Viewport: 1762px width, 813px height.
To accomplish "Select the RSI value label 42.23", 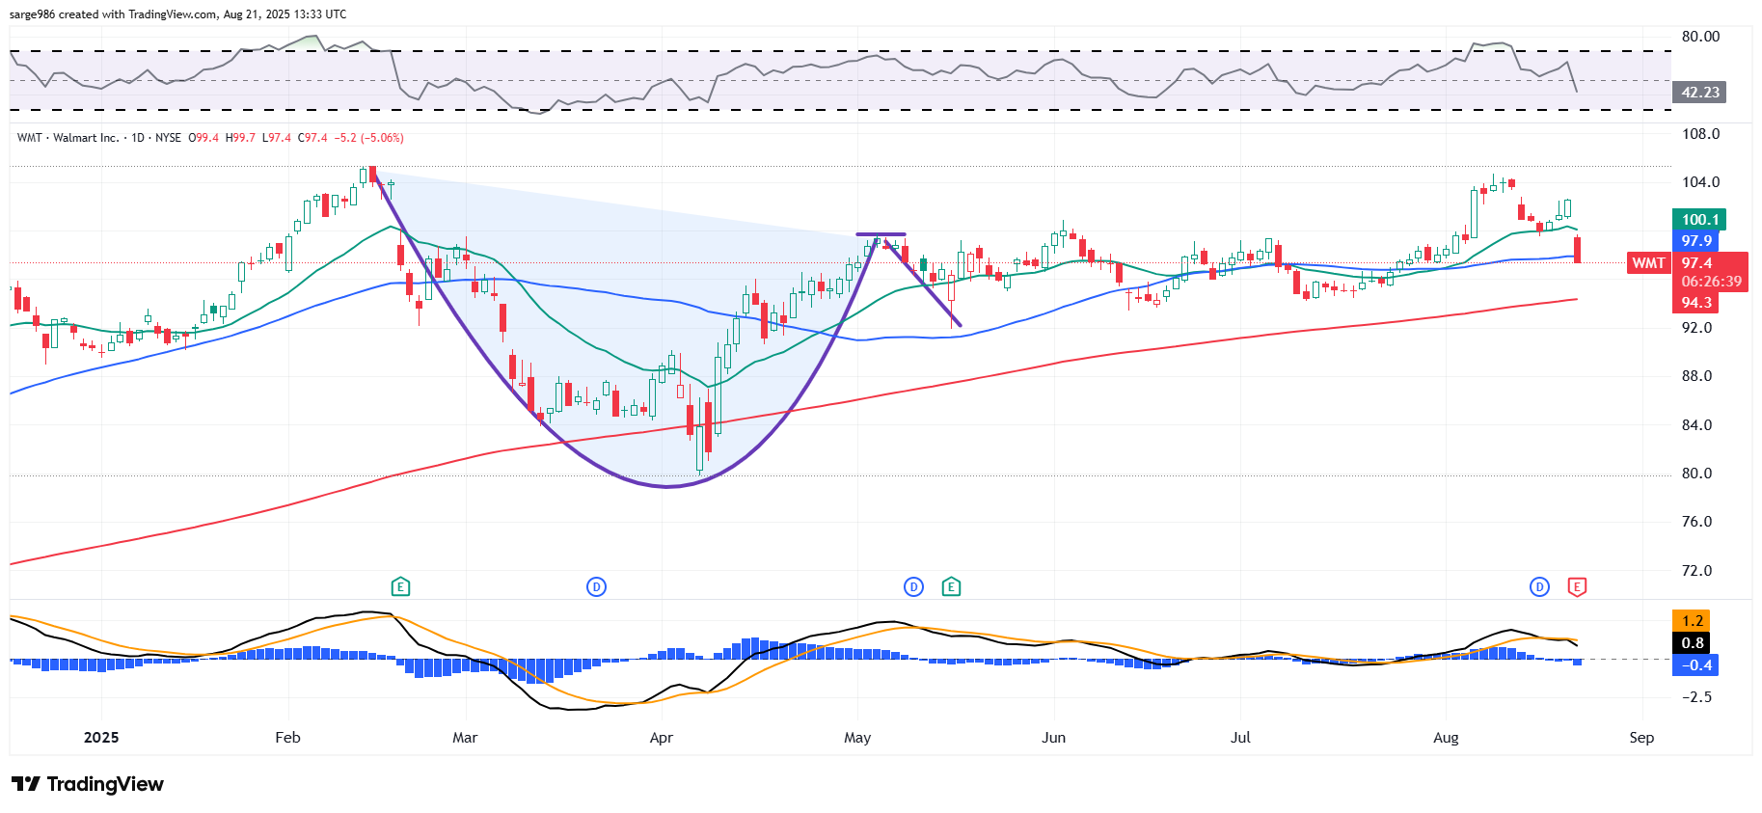I will [x=1699, y=93].
